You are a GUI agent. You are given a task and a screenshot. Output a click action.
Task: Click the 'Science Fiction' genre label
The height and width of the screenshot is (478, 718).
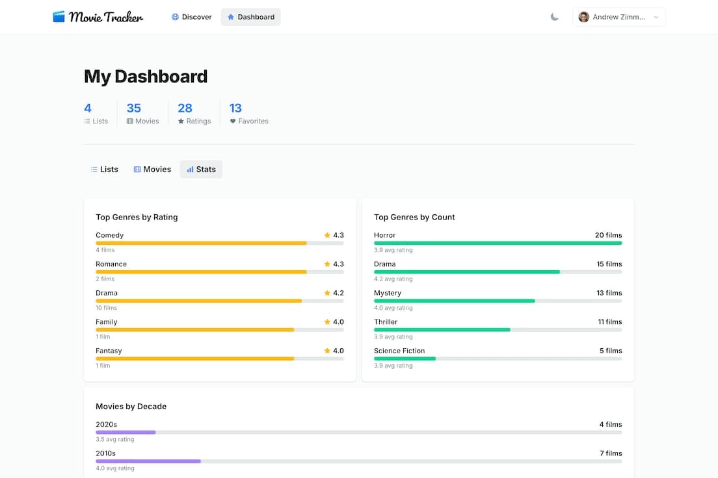(x=399, y=350)
